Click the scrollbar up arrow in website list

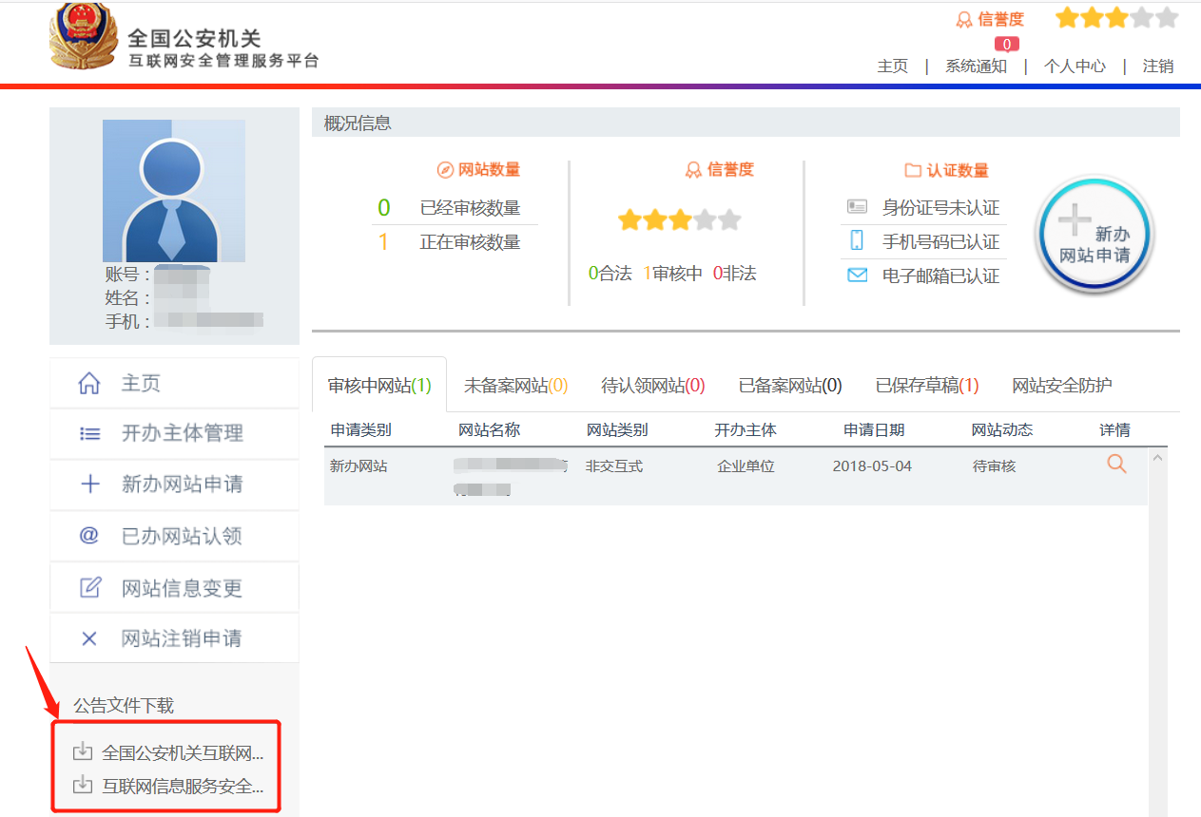coord(1157,459)
